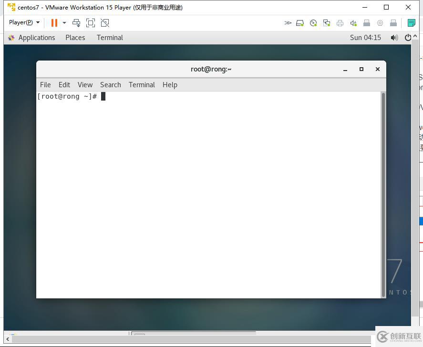This screenshot has width=423, height=347.
Task: Open the terminal File menu
Action: pyautogui.click(x=45, y=85)
